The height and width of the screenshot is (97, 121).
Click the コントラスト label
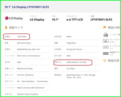pos(10,56)
